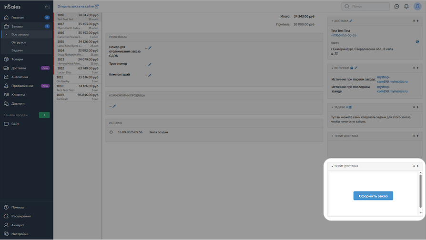The width and height of the screenshot is (426, 240).
Task: Open the Товары menu section
Action: pos(17,59)
